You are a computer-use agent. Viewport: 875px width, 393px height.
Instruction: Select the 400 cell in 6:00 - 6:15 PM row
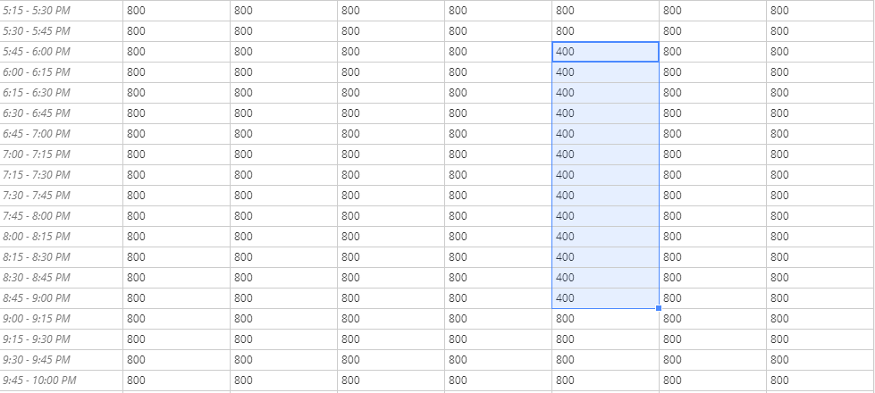pos(605,72)
